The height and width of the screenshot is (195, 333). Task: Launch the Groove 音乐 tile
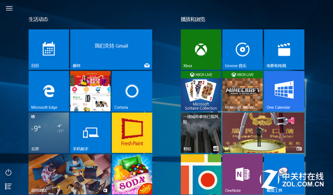(x=242, y=49)
